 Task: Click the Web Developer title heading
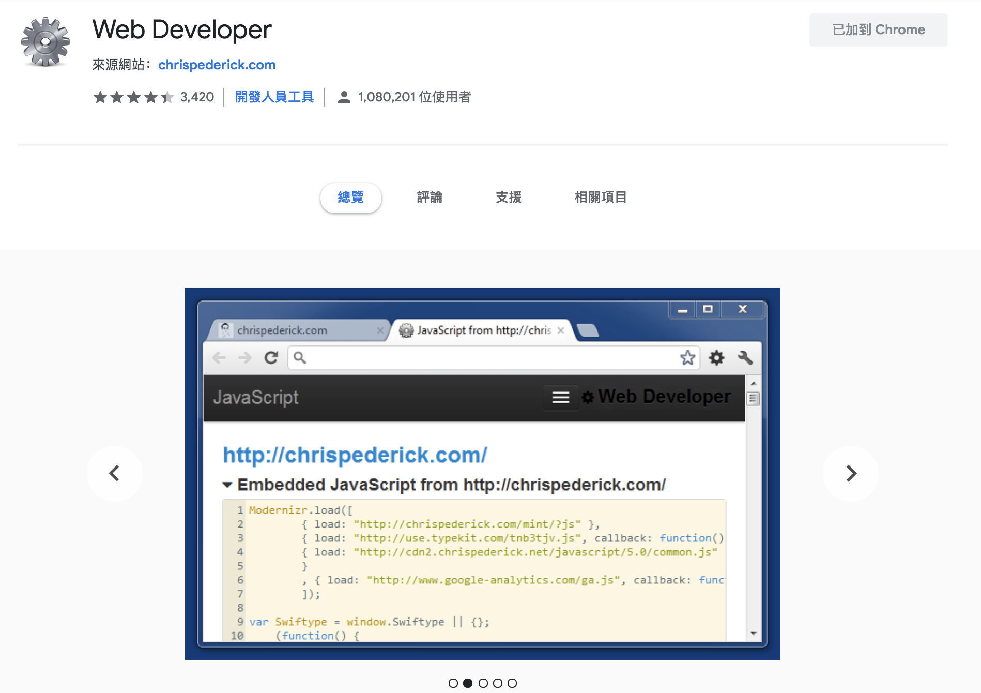tap(182, 29)
